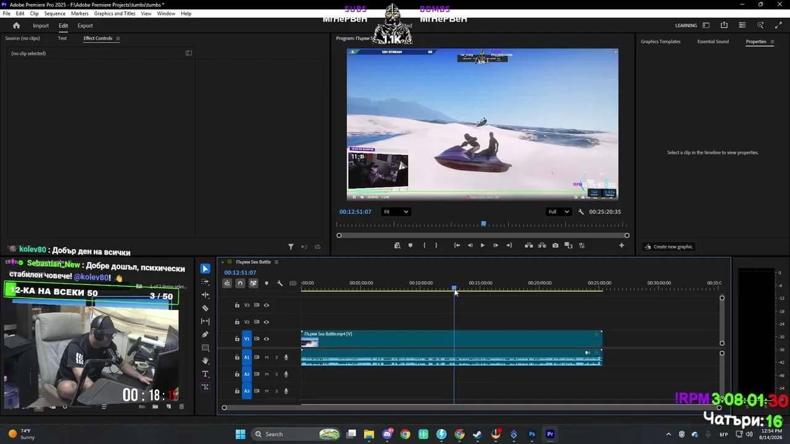The image size is (790, 444).
Task: Toggle the insert-as-nest sequence button
Action: (x=227, y=283)
